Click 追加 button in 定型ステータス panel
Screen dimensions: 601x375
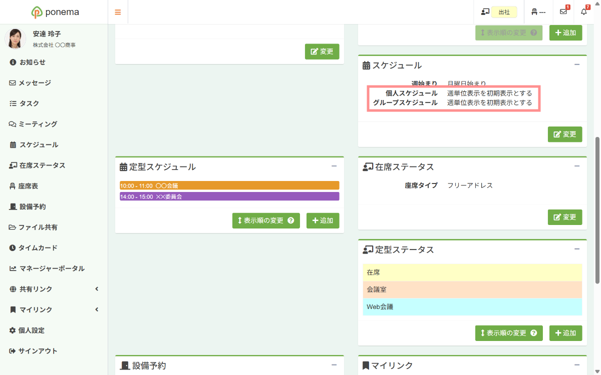click(x=566, y=333)
